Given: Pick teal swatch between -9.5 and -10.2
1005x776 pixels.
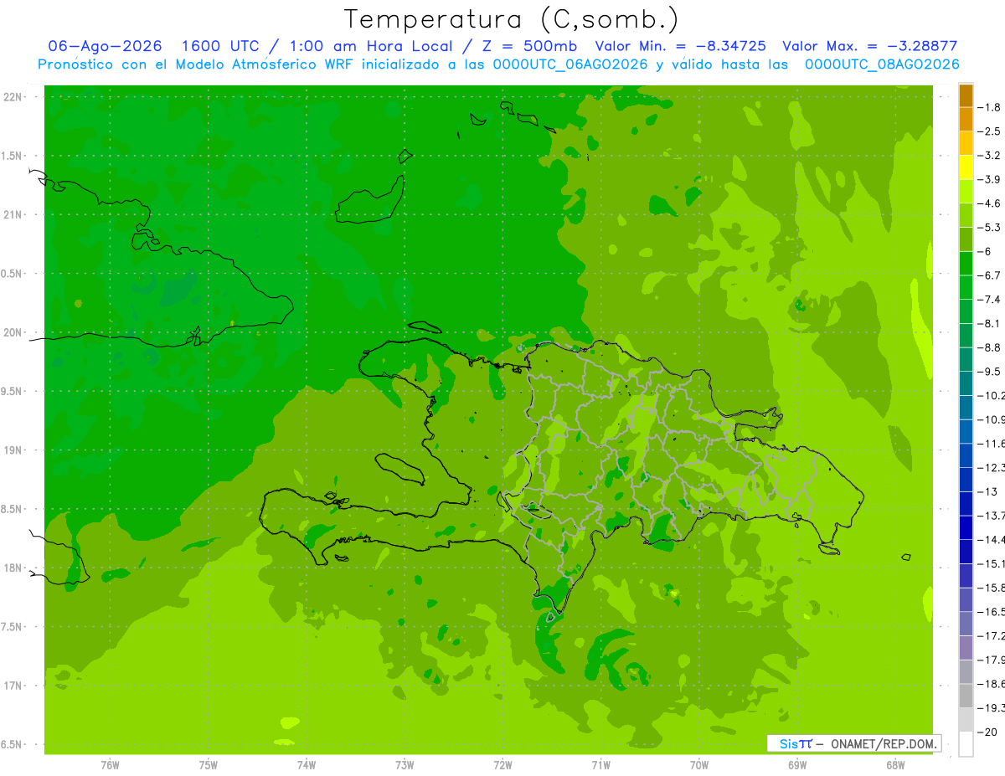Looking at the screenshot, I should [x=966, y=383].
